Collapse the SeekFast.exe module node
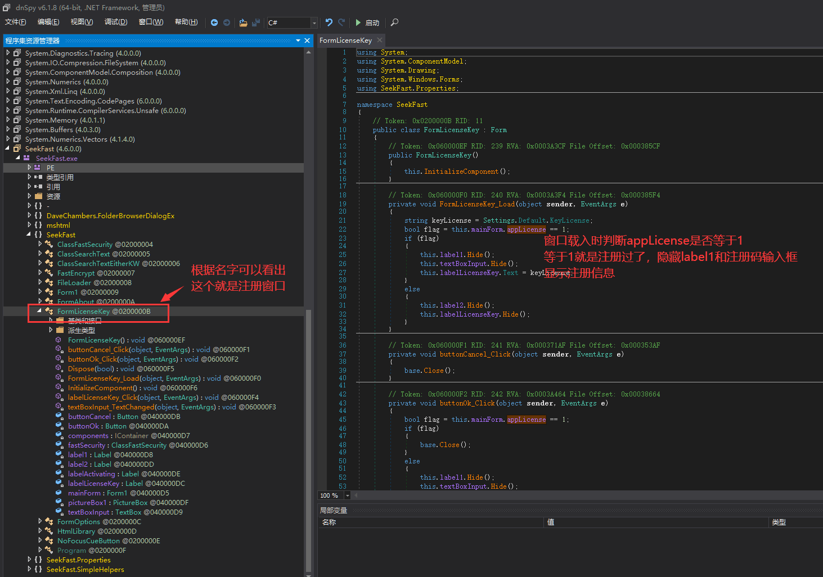The image size is (823, 577). point(18,158)
